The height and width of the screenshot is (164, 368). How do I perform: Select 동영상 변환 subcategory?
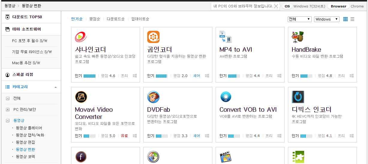tap(25, 149)
